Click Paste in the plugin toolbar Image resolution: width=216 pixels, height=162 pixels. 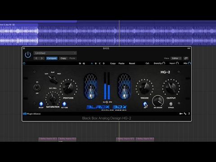pyautogui.click(x=121, y=63)
